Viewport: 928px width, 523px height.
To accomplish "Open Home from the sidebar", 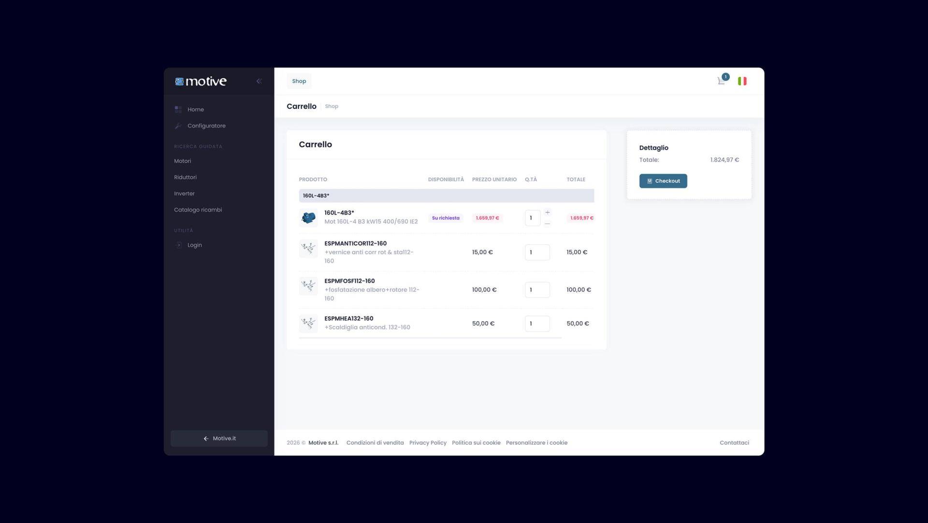I will pyautogui.click(x=195, y=110).
